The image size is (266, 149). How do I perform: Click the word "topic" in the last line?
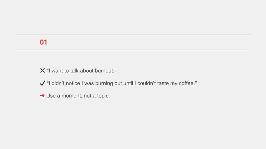103,96
